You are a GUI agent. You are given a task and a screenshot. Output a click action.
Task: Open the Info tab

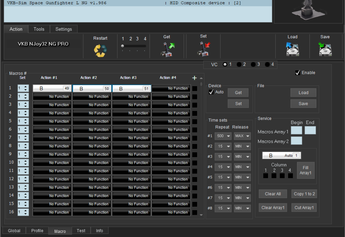99,231
